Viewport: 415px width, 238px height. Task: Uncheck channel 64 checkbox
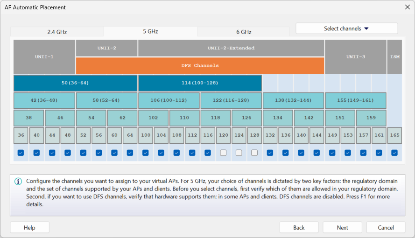coord(130,153)
